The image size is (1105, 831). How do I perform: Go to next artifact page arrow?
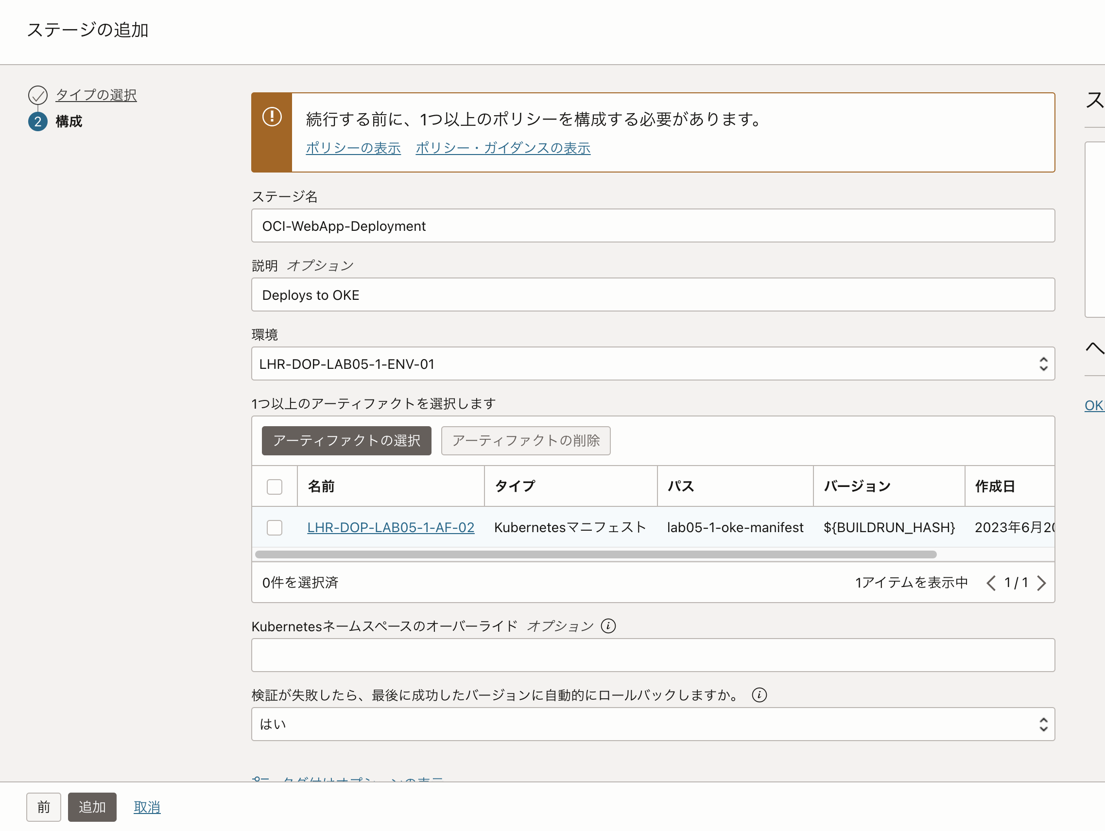pyautogui.click(x=1041, y=583)
